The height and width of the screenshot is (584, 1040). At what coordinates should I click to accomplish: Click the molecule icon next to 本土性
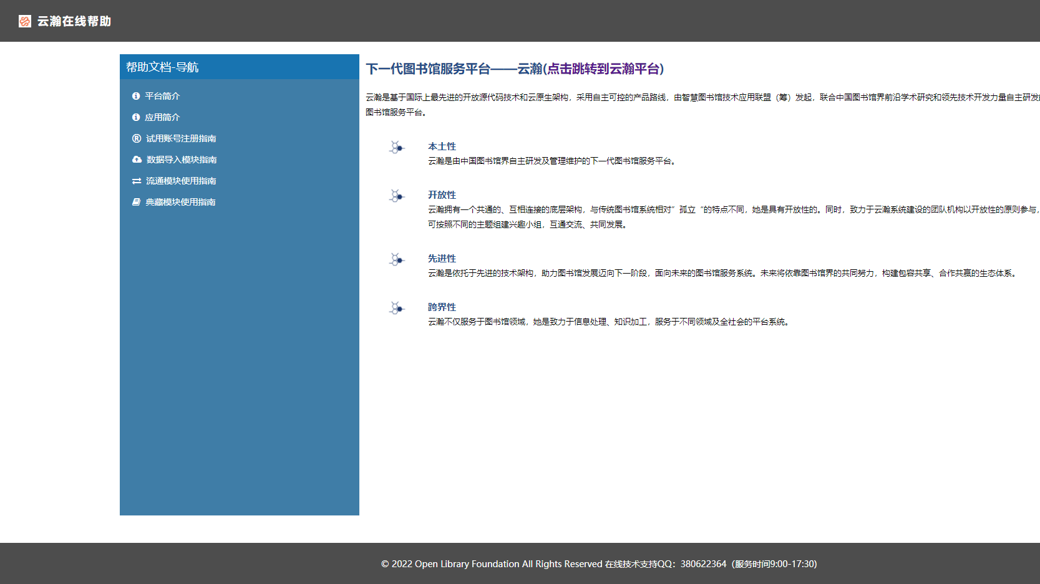click(397, 148)
